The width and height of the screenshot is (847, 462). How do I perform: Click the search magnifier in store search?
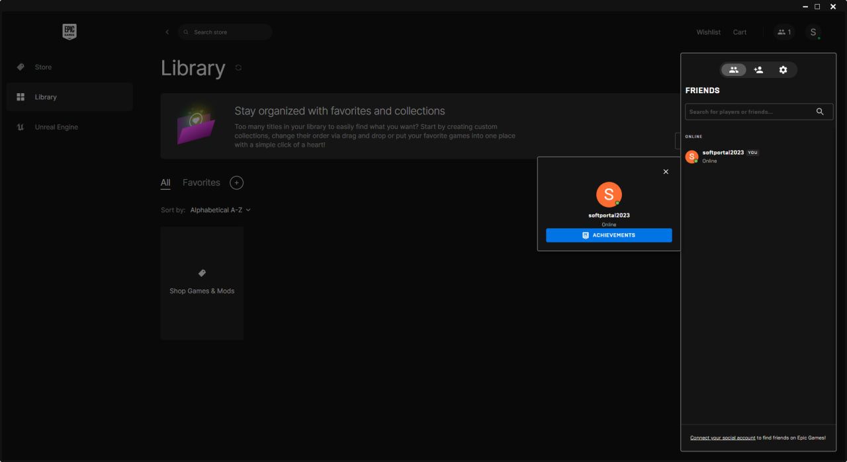(186, 32)
